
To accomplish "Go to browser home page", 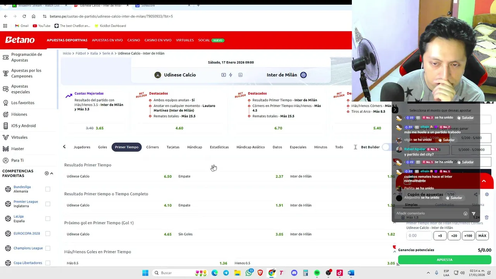I will coord(33,16).
